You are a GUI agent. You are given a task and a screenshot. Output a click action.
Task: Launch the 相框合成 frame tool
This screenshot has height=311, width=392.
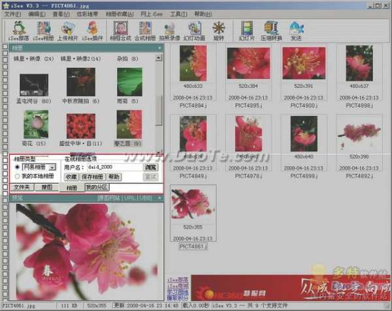120,31
